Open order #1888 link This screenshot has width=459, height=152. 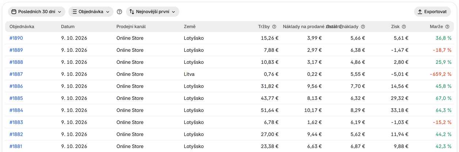point(16,62)
